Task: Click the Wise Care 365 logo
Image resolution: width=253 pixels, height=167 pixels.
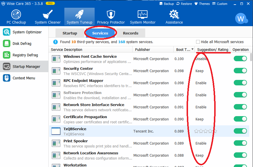Action: click(x=3, y=4)
